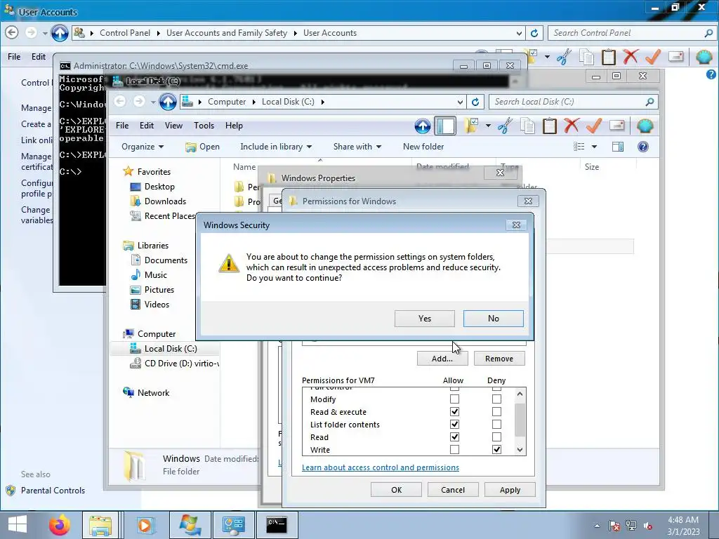The width and height of the screenshot is (719, 539).
Task: Open the Edit menu in Local Disk window
Action: click(x=147, y=126)
